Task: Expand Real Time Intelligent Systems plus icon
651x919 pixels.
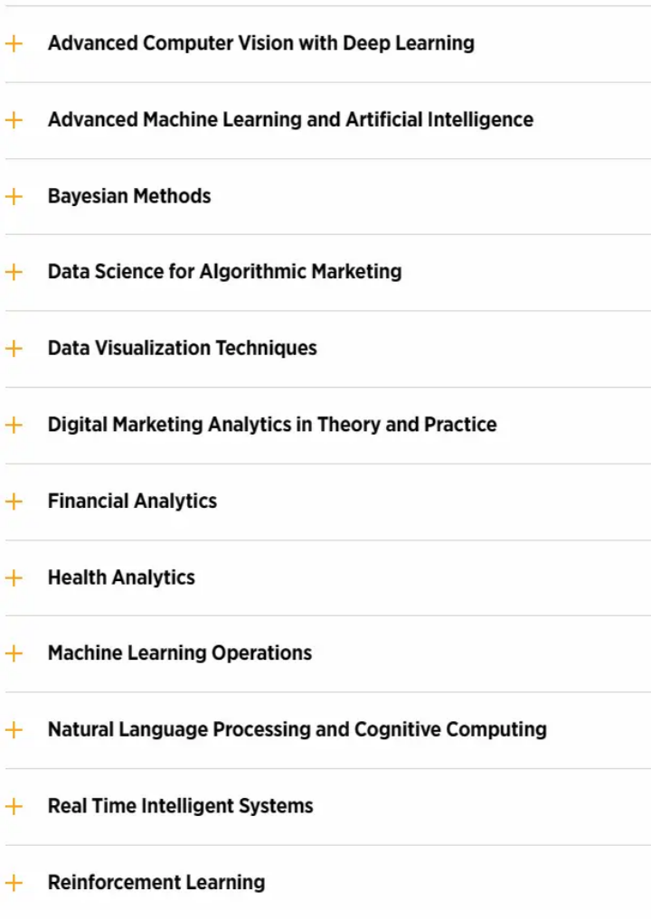Action: point(14,806)
